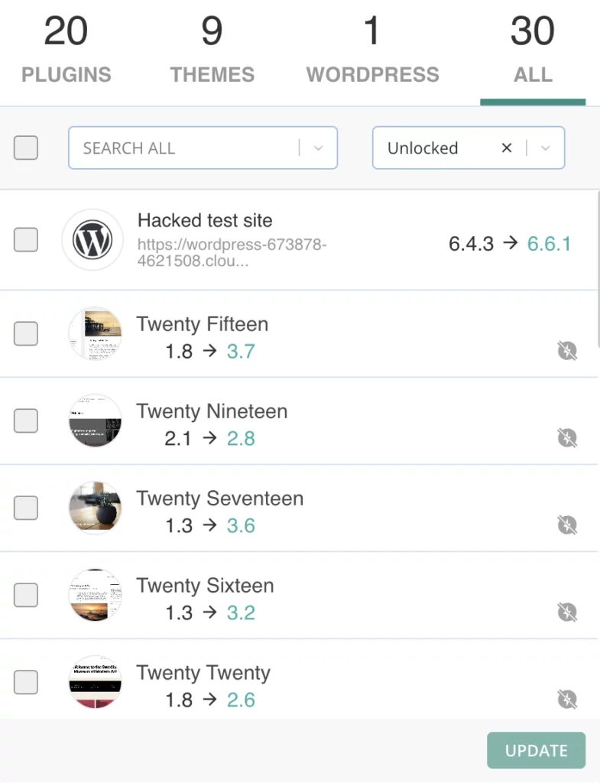Viewport: 600px width, 783px height.
Task: Click the disabled auto-update icon for Twenty Nineteen
Action: click(x=566, y=438)
